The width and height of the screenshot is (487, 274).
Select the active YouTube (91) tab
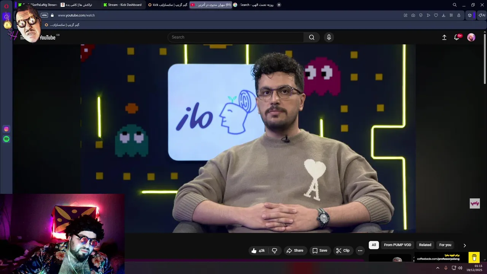[x=210, y=5]
